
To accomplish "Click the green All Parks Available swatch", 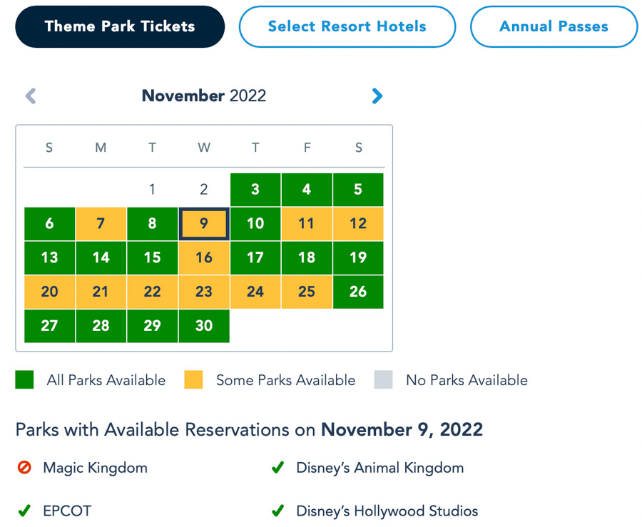I will click(x=25, y=380).
